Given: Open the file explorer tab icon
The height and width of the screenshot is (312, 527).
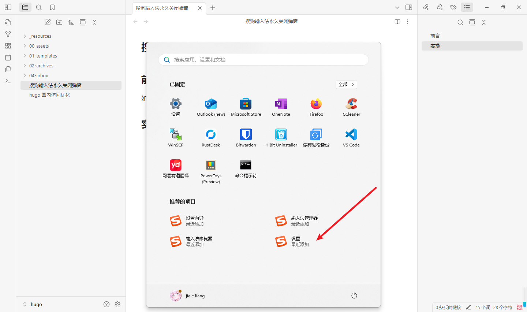Looking at the screenshot, I should 25,7.
